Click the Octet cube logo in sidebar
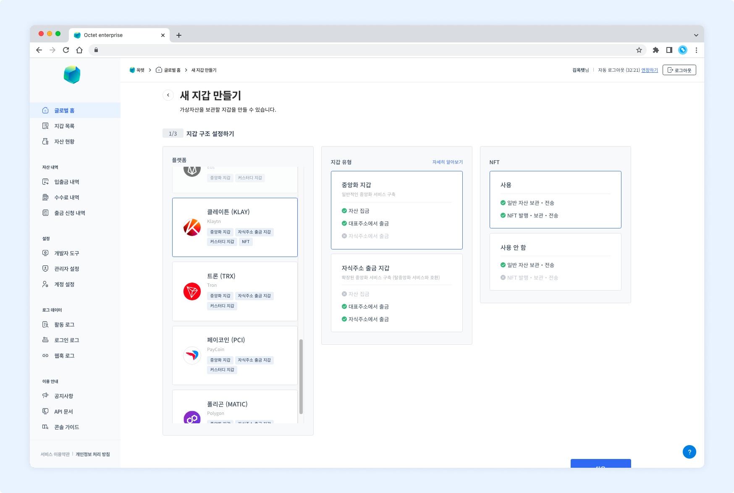The image size is (734, 493). [x=72, y=75]
